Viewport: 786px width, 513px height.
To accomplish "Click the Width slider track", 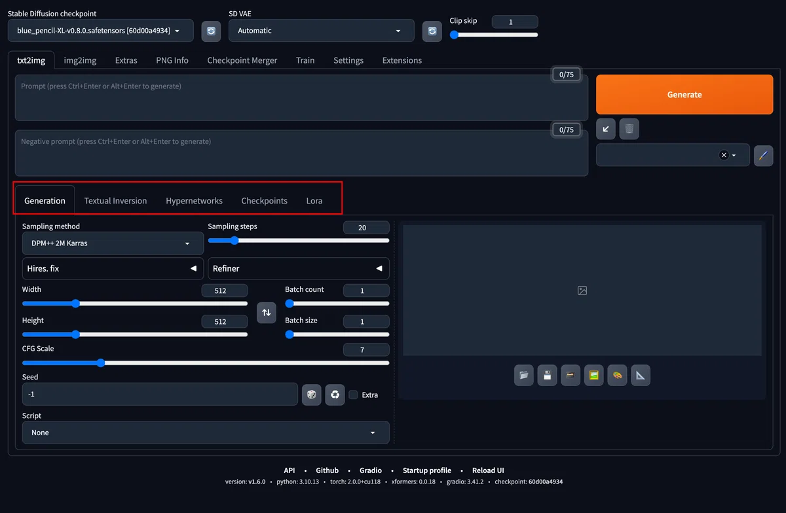I will point(135,304).
